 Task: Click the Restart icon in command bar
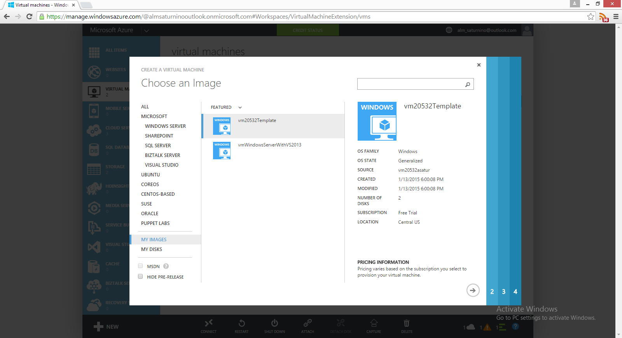[241, 323]
